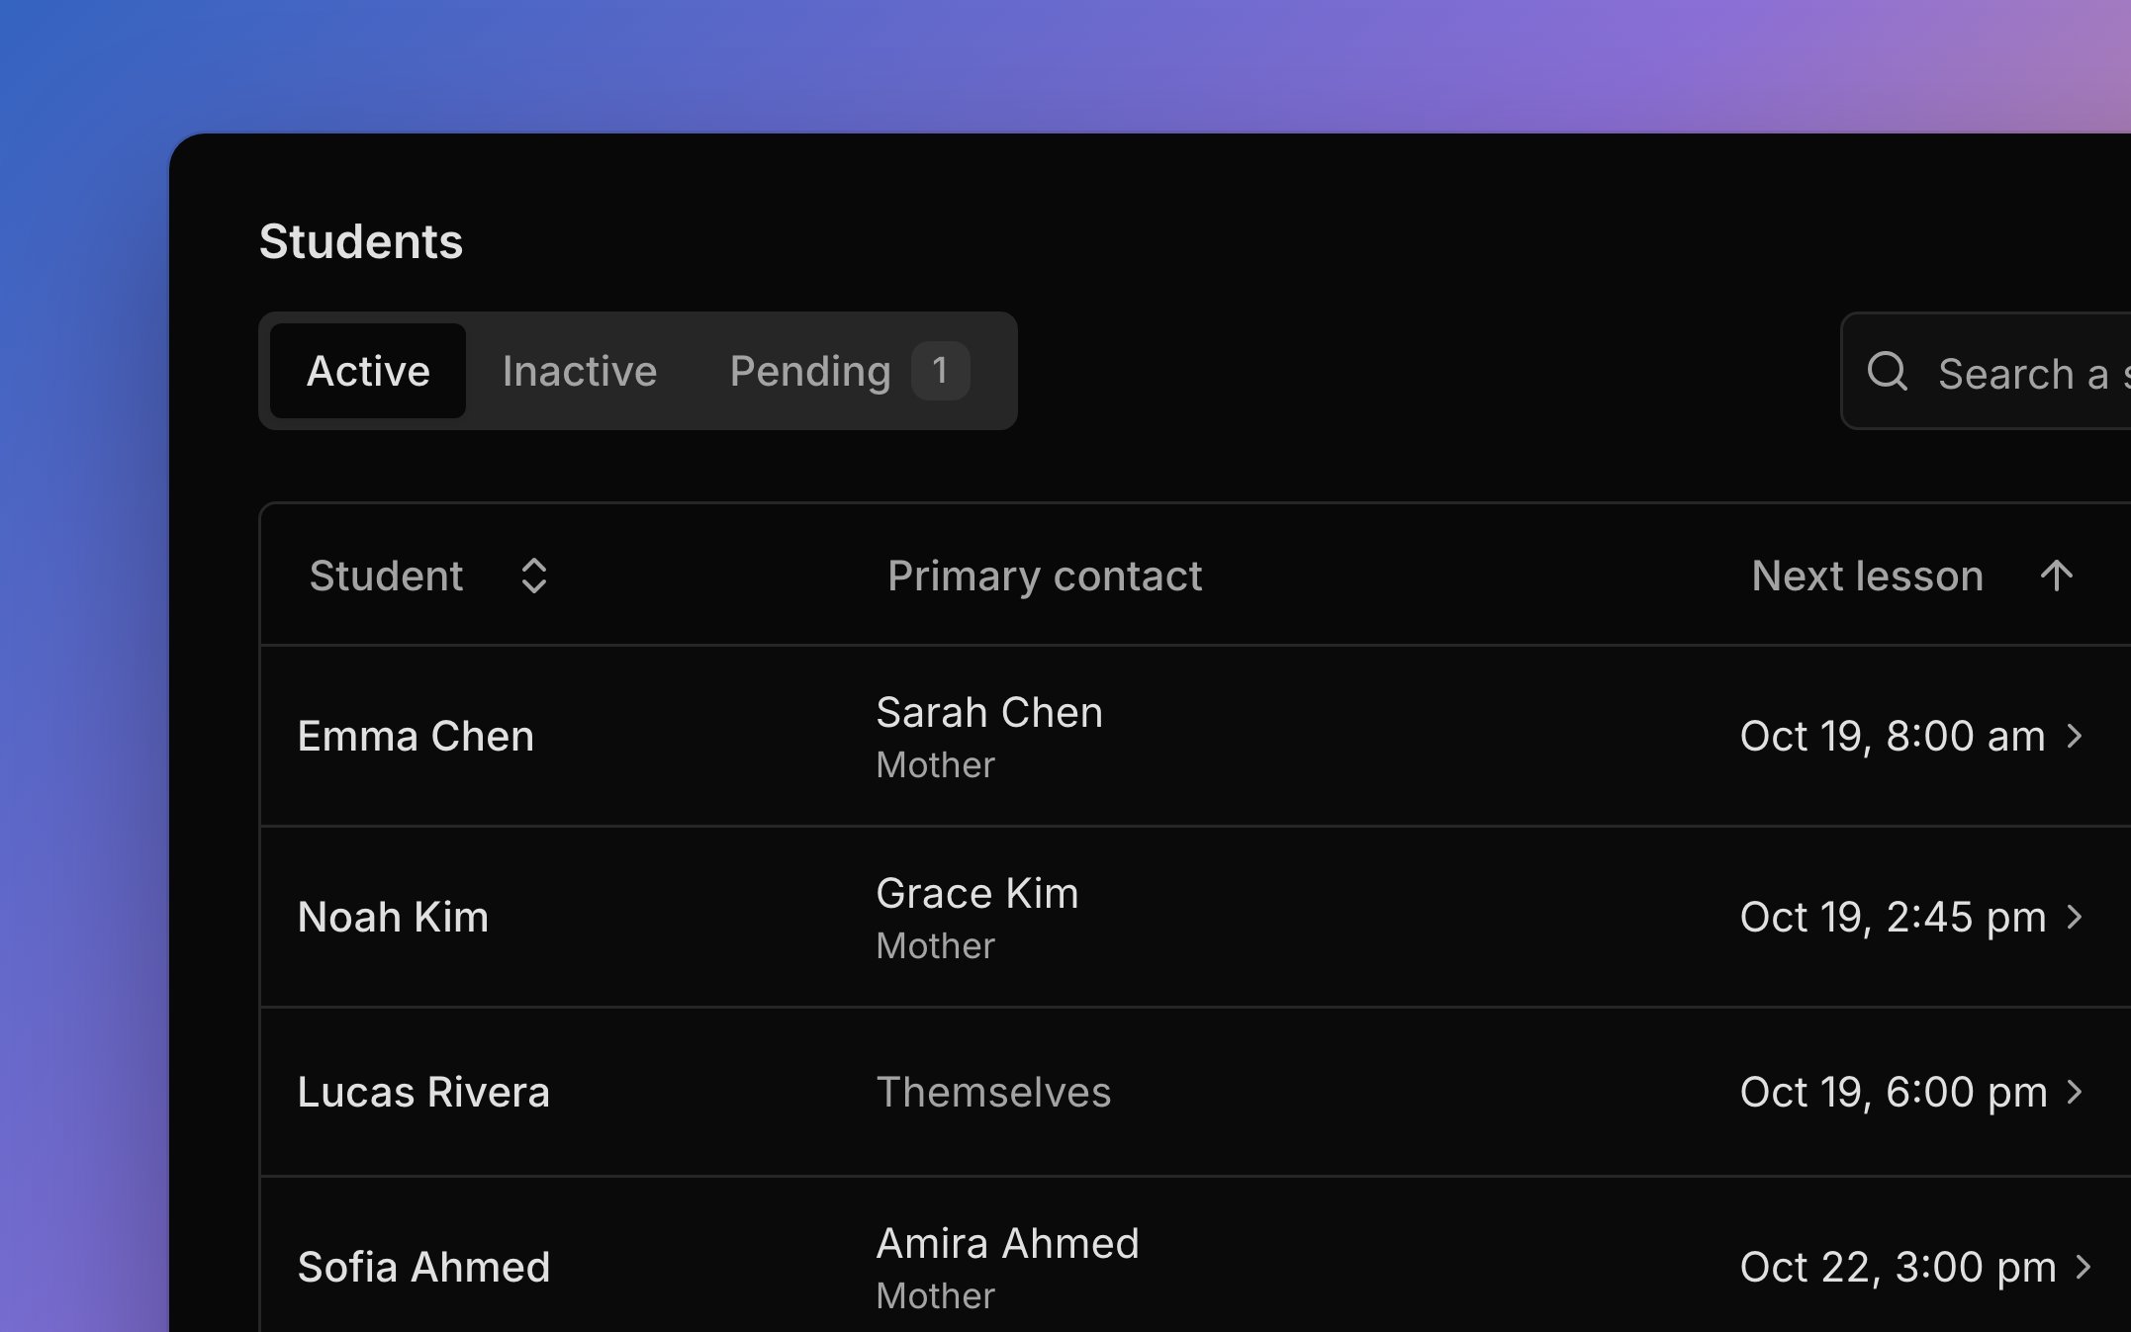Screen dimensions: 2131x1332
Task: Click the Pending count badge
Action: [x=940, y=371]
